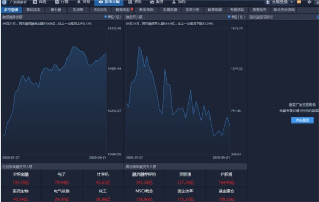Open the 资讯 news icon
Screen dimensions: 319x202
pos(130,2)
